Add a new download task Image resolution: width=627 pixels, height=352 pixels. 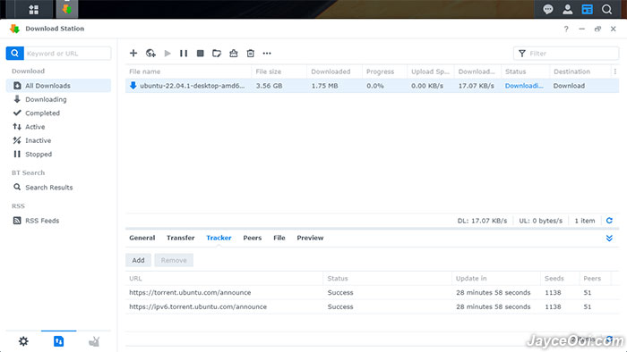click(x=133, y=53)
